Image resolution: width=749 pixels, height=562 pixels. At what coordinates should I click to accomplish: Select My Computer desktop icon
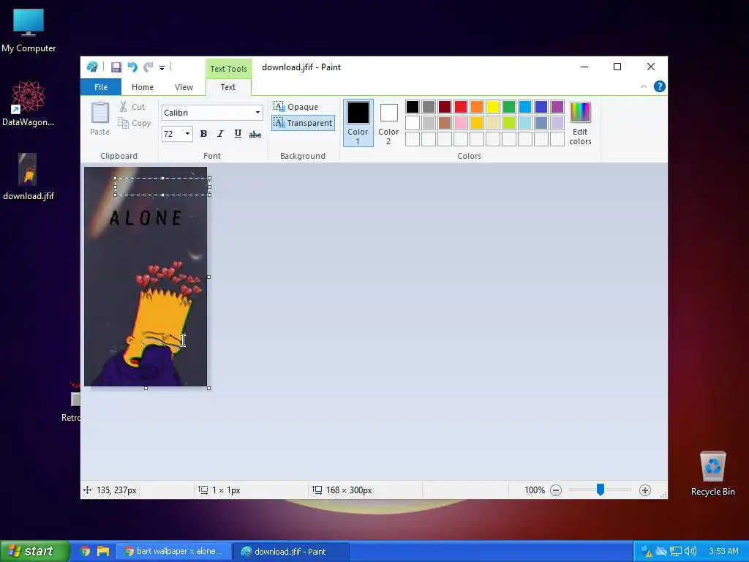29,30
